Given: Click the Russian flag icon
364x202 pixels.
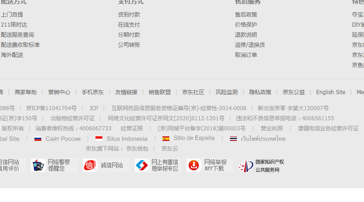Looking at the screenshot, I should [38, 139].
